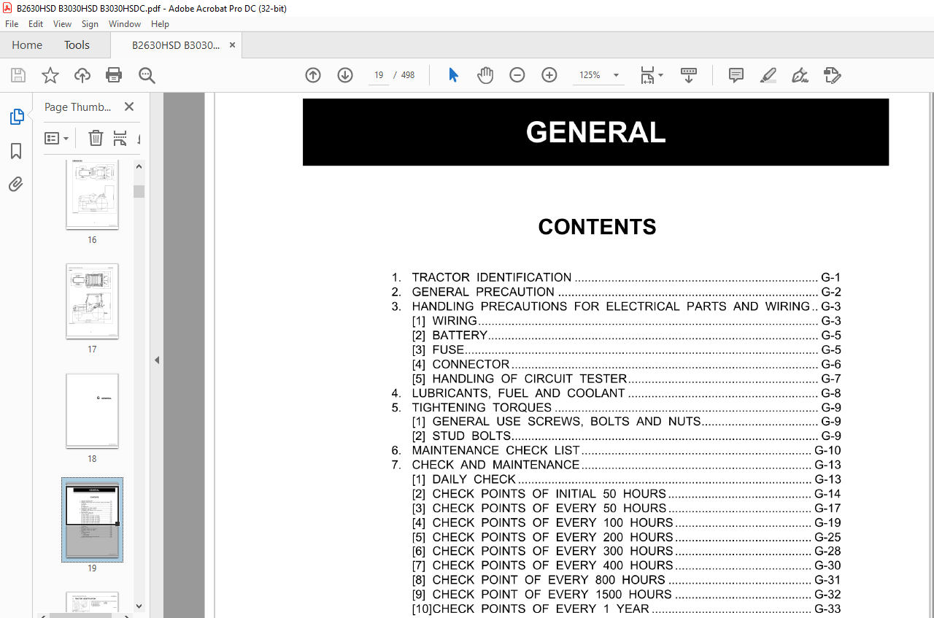Image resolution: width=934 pixels, height=618 pixels.
Task: Open the Help menu
Action: (160, 24)
